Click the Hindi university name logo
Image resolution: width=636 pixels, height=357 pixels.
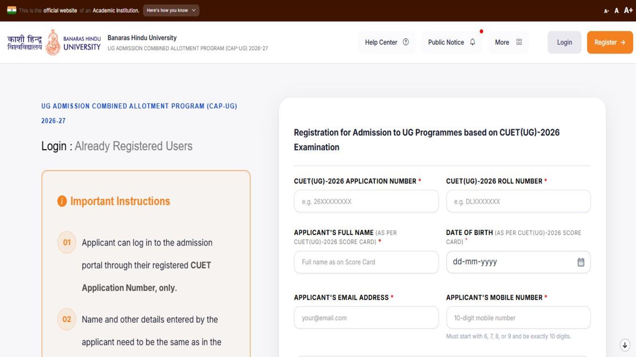click(x=25, y=42)
